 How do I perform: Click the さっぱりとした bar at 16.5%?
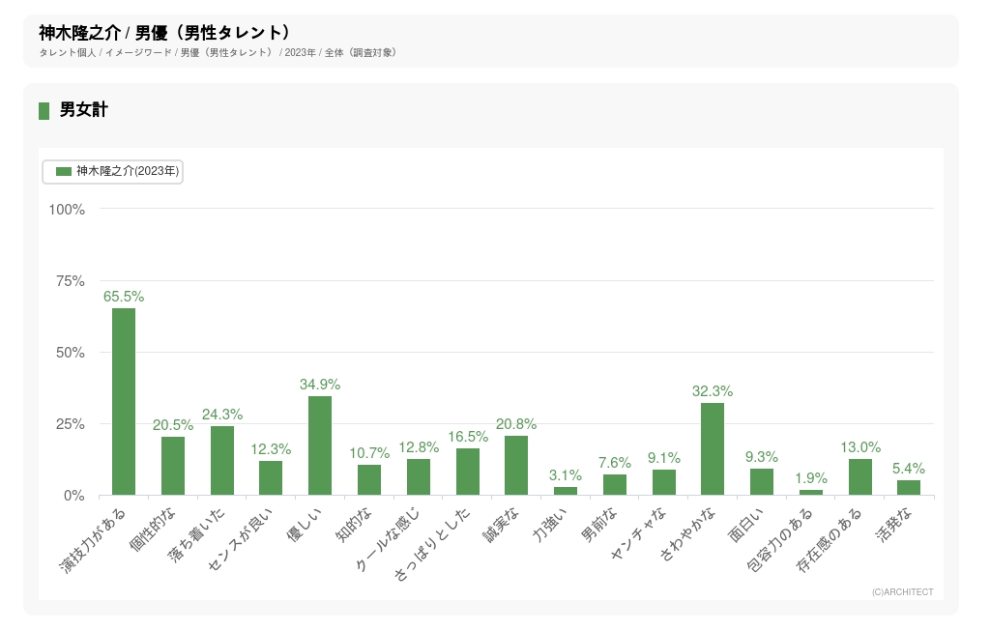tap(468, 472)
